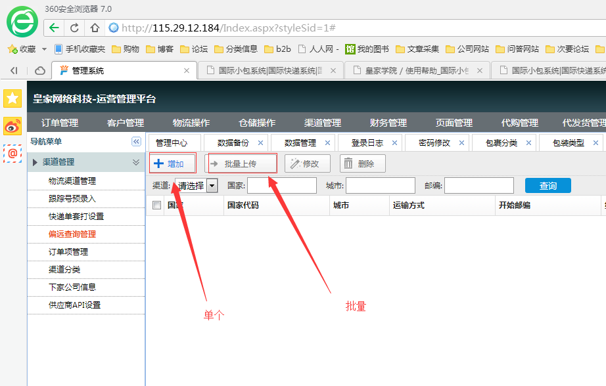Click the cloud icon in tab bar
This screenshot has width=606, height=386.
click(40, 71)
